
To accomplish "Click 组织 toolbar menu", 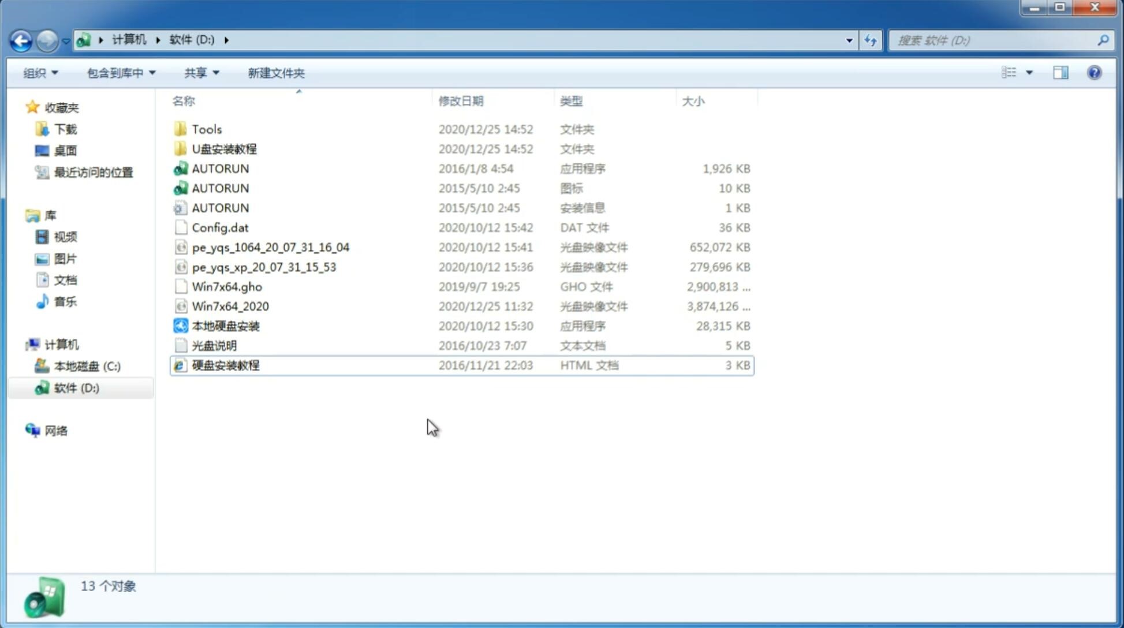I will click(x=41, y=73).
